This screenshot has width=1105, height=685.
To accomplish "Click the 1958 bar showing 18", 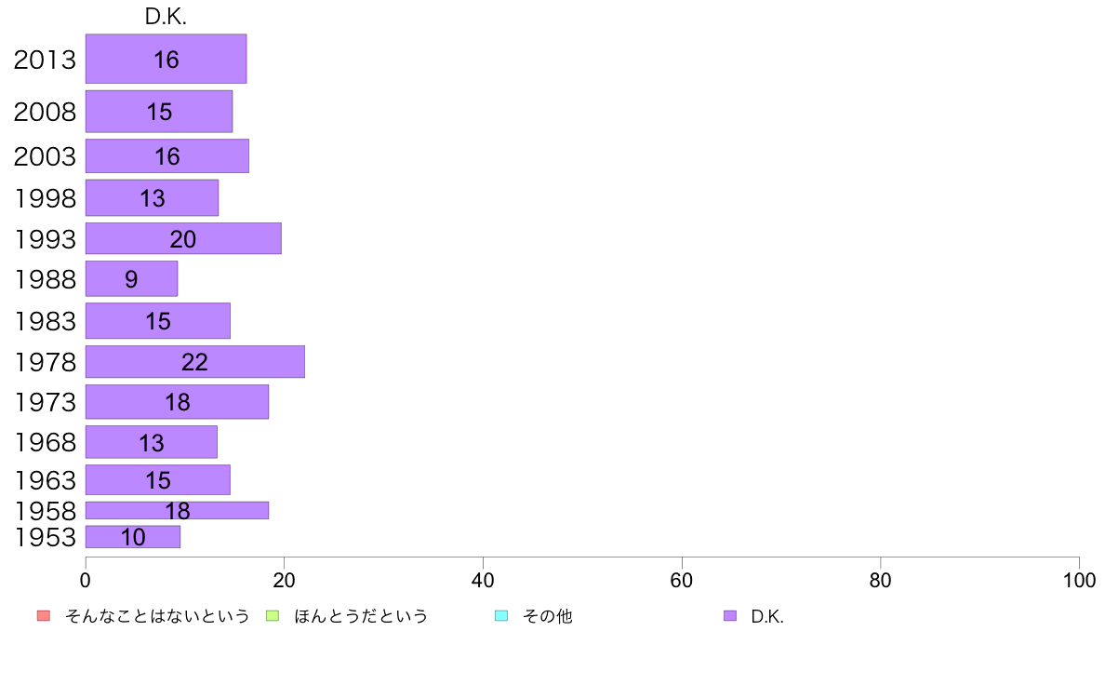I will tap(177, 510).
